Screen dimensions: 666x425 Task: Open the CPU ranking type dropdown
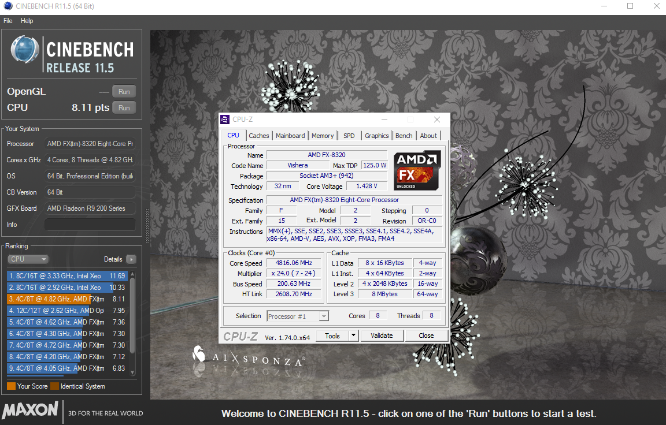tap(28, 259)
